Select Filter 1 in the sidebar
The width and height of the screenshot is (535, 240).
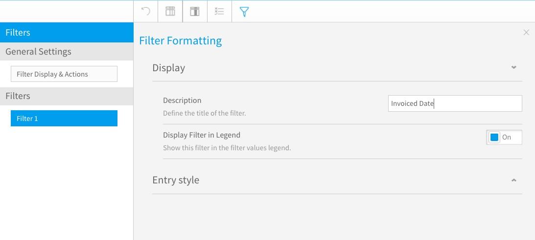pyautogui.click(x=64, y=119)
